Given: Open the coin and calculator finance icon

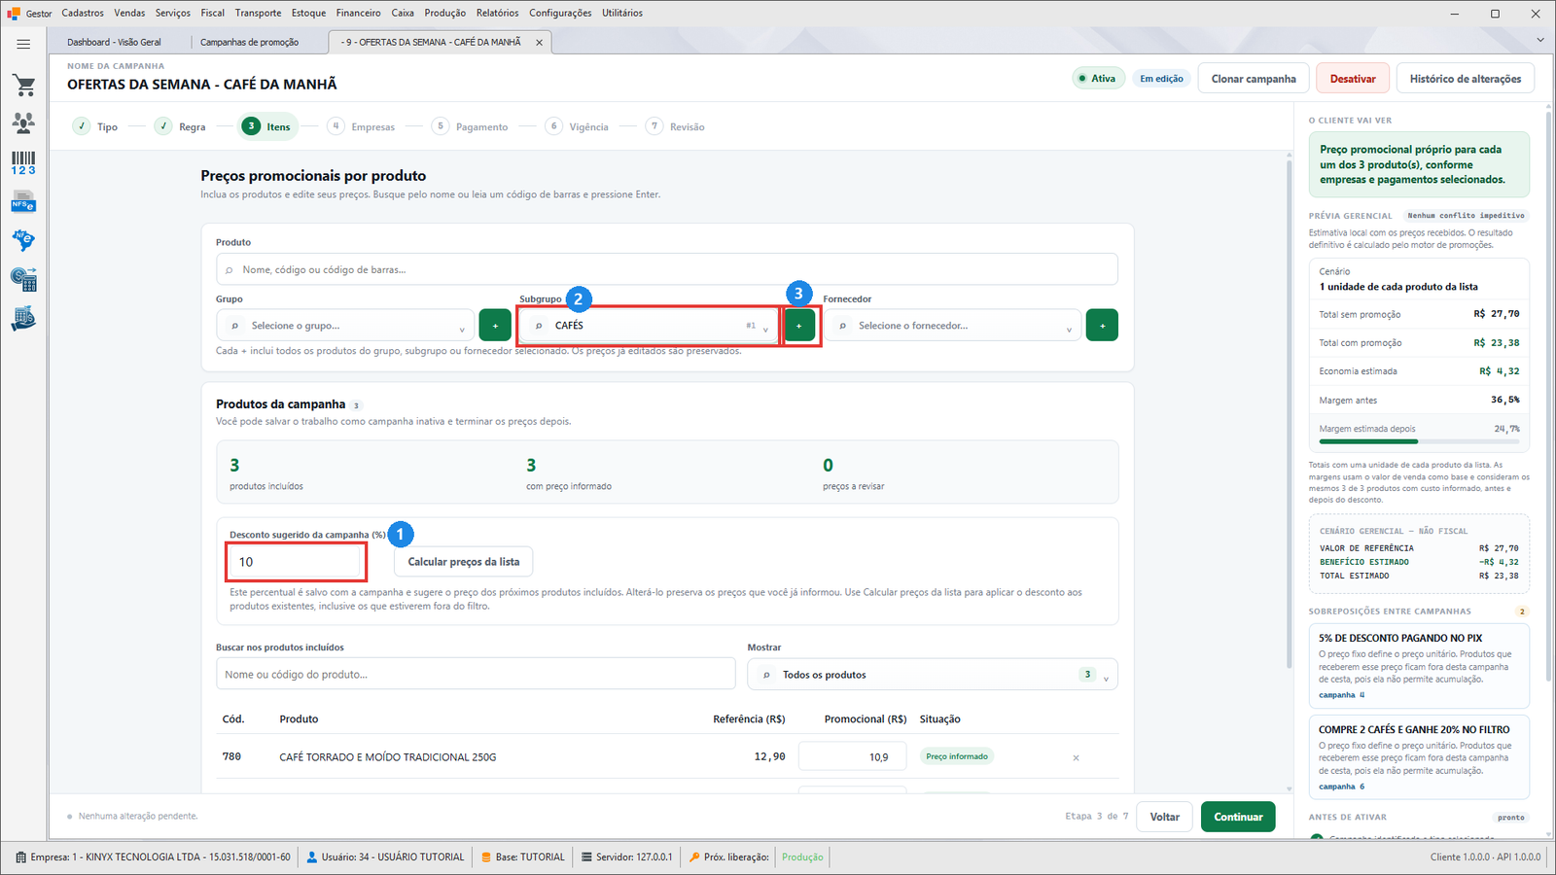Looking at the screenshot, I should pyautogui.click(x=23, y=280).
